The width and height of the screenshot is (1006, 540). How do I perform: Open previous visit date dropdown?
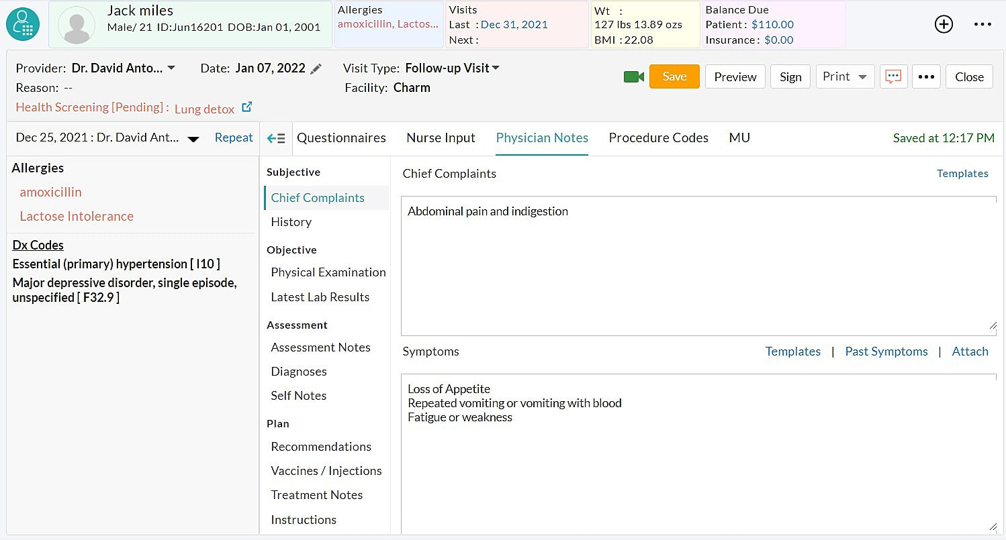(193, 139)
